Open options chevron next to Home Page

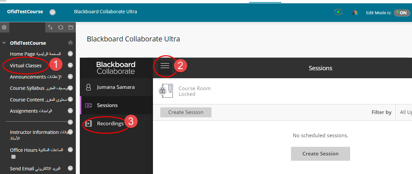[x=70, y=54]
